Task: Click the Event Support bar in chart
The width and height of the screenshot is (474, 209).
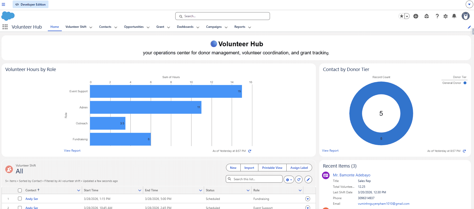Action: click(x=166, y=91)
